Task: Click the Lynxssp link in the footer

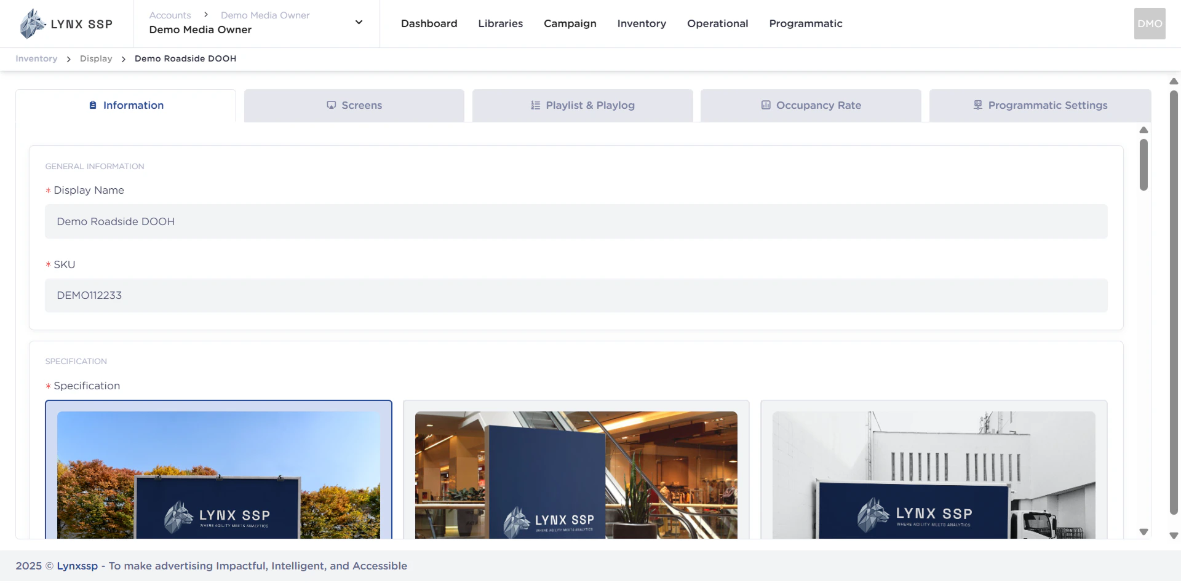Action: click(77, 566)
